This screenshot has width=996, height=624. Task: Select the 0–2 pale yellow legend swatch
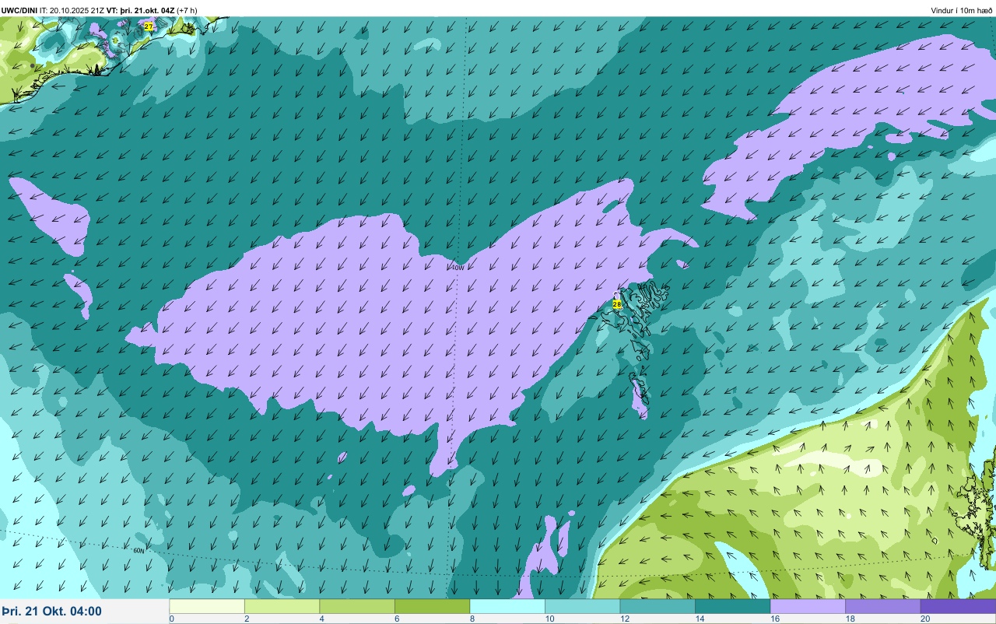pos(207,606)
